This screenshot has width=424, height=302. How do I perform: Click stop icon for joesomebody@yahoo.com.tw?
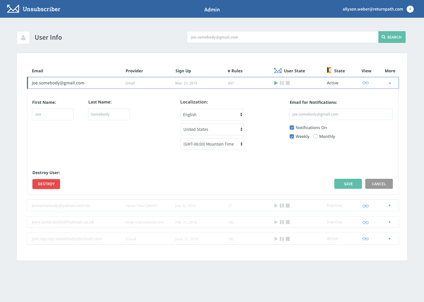coord(288,206)
